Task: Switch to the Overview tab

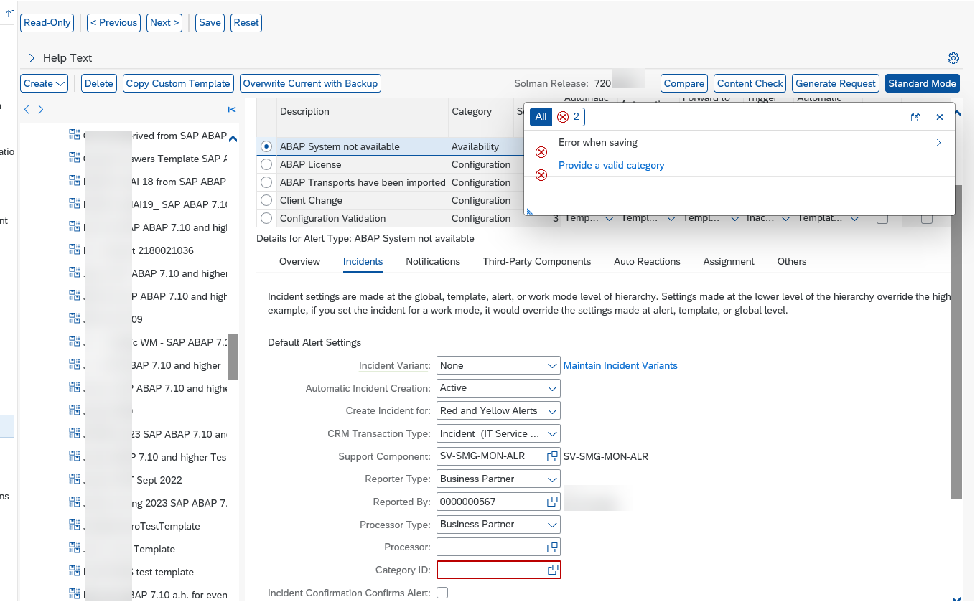Action: (x=299, y=261)
